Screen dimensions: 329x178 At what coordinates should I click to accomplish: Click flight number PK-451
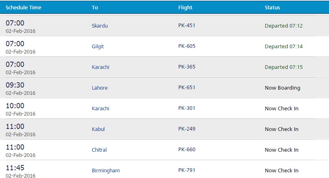pos(186,25)
